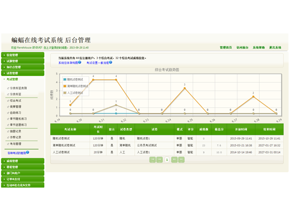The width and height of the screenshot is (289, 221).
Task: Toggle 随机试卷测试 series in chart legend
Action: click(73, 79)
